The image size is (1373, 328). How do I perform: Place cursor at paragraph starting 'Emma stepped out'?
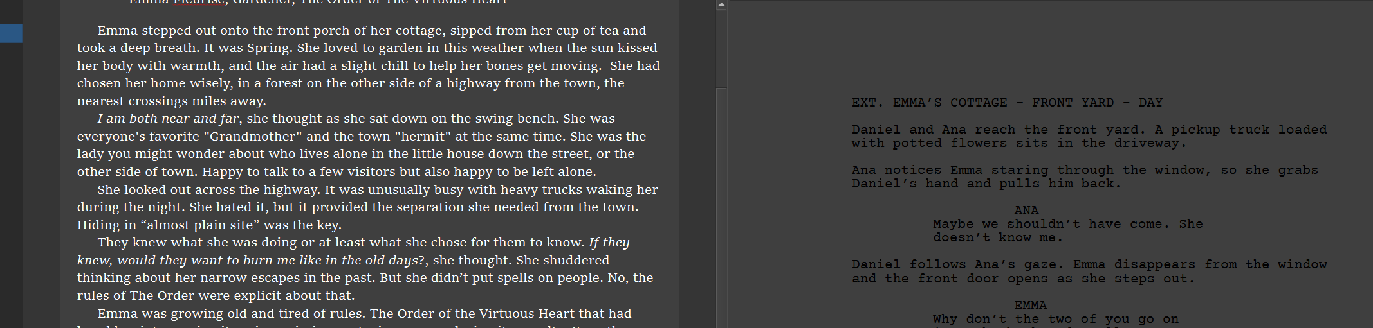tap(369, 65)
